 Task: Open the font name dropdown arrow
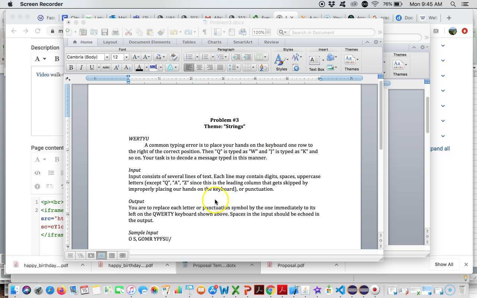pyautogui.click(x=107, y=57)
